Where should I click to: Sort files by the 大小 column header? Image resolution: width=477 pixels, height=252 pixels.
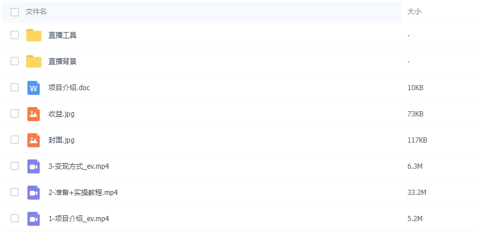414,12
